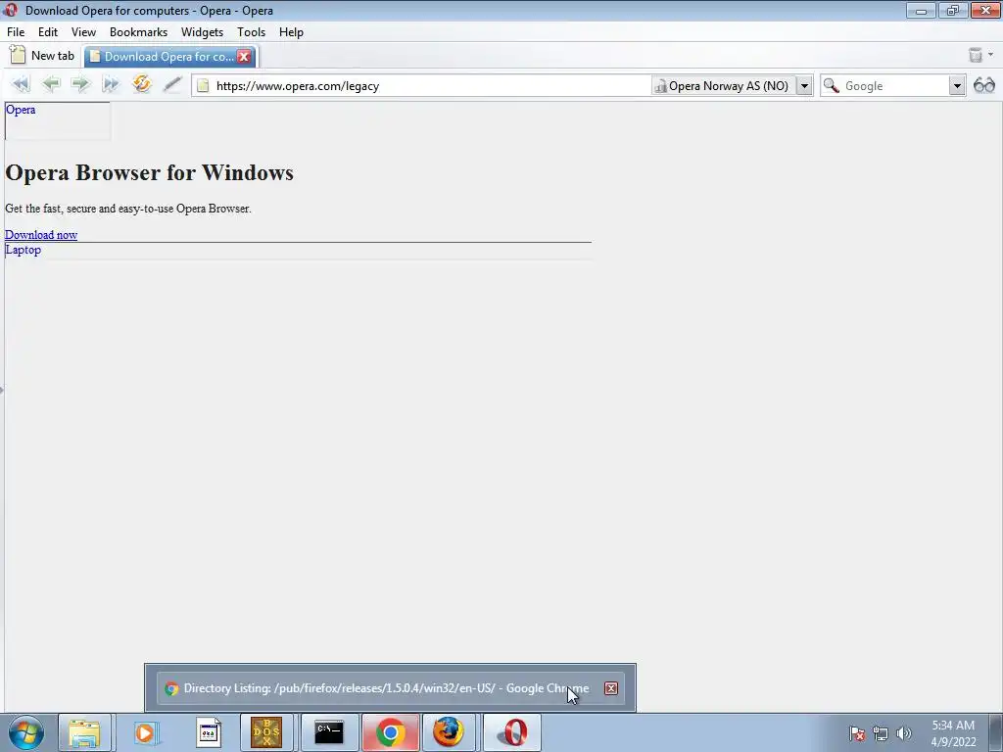Click the magnifier icon in search field
The image size is (1003, 752).
point(831,85)
